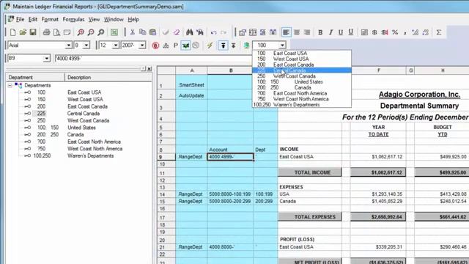
Task: Apply percent number format
Action: click(395, 32)
